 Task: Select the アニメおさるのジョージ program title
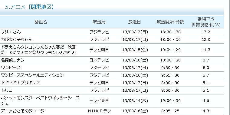pos(23,111)
